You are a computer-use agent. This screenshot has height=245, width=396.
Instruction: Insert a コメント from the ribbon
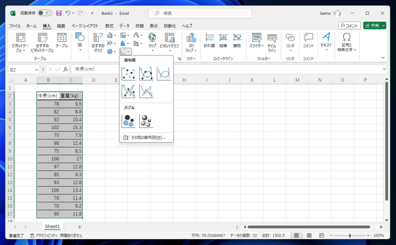tap(308, 40)
